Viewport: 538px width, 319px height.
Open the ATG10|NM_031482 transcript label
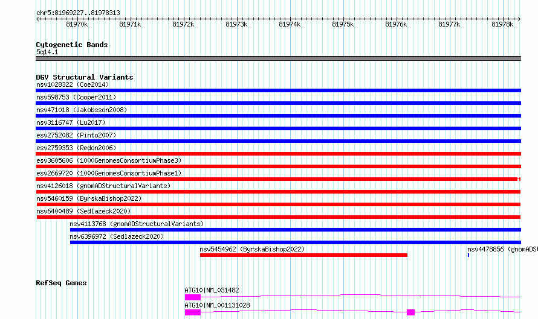click(x=212, y=290)
